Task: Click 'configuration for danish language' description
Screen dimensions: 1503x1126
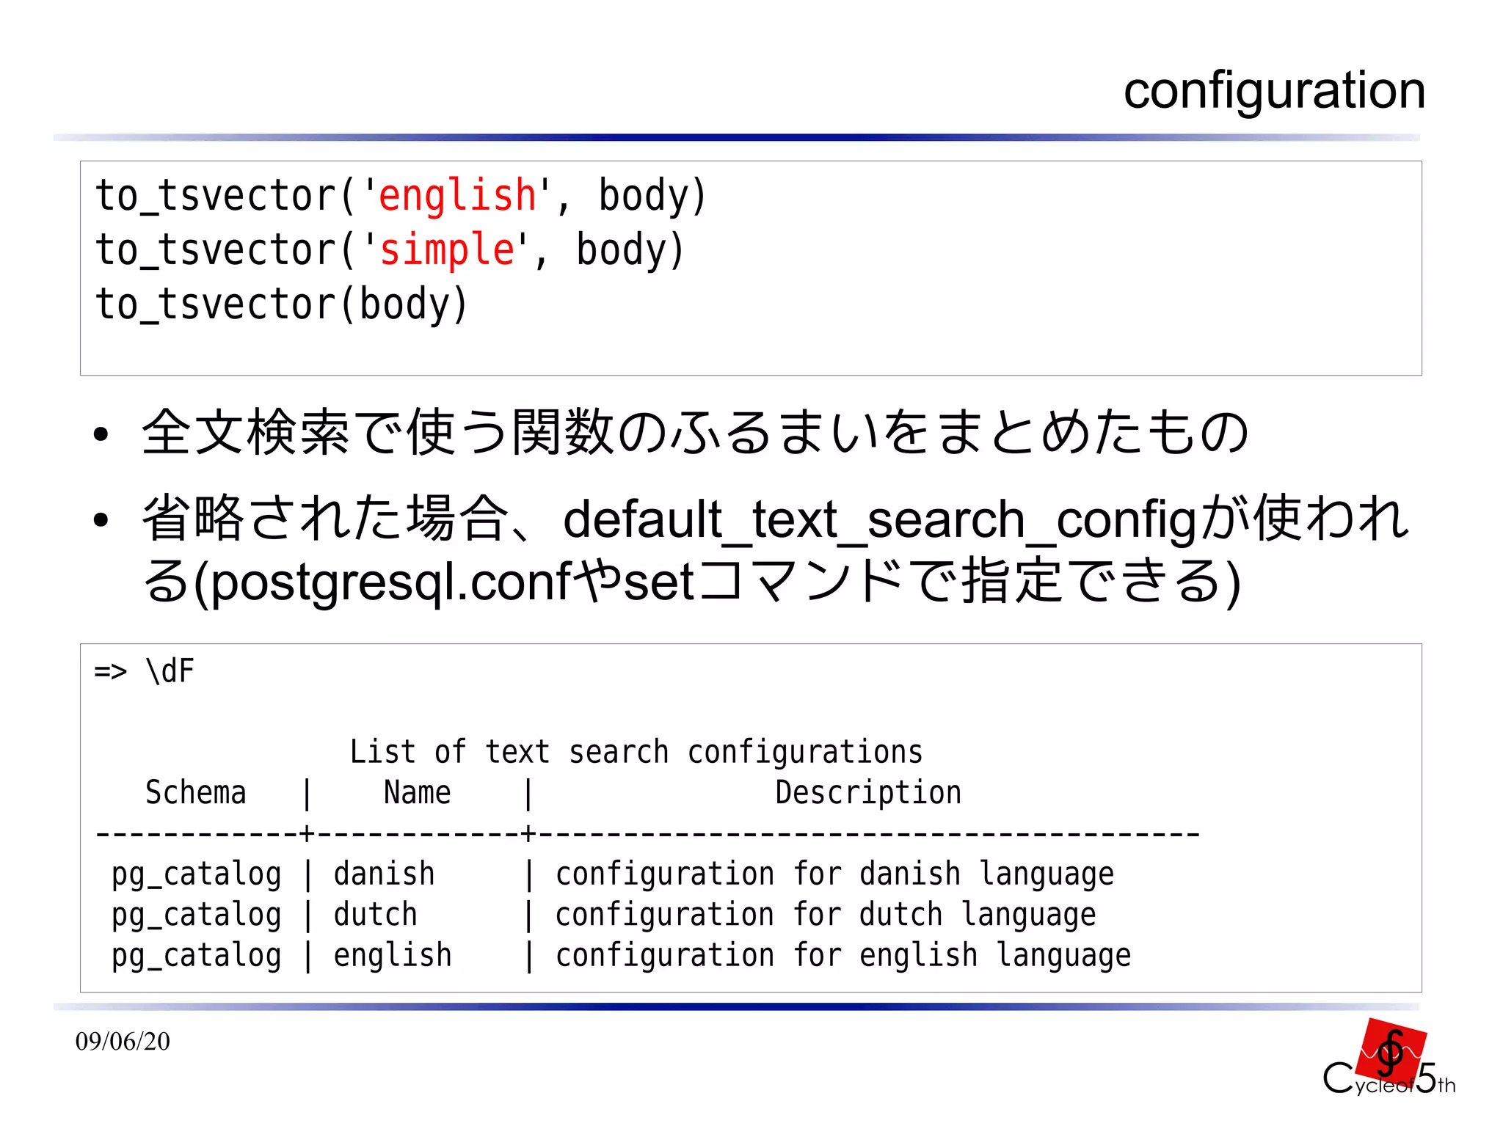Action: 834,874
